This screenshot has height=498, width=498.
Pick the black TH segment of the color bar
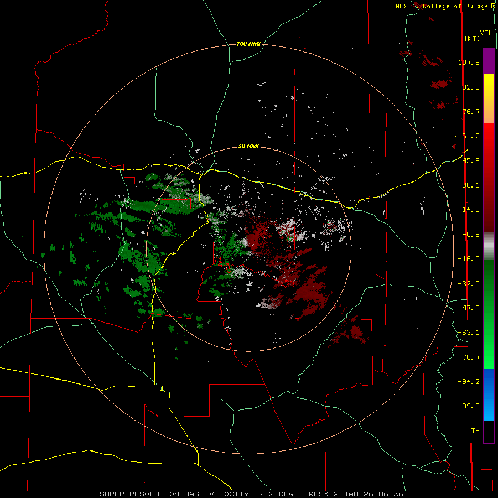click(489, 431)
